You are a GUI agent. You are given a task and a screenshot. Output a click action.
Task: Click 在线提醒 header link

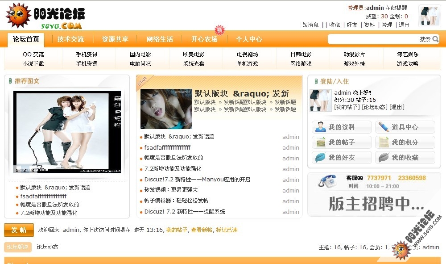point(396,8)
